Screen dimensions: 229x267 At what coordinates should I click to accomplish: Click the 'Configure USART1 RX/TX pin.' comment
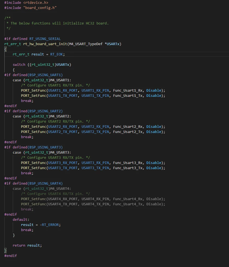pos(55,85)
